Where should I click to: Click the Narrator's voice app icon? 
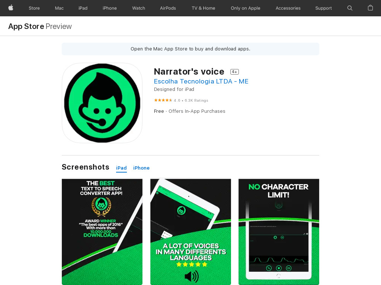tap(102, 103)
